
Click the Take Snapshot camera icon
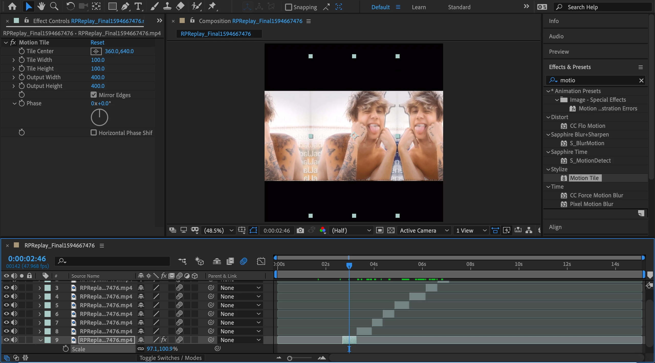(x=300, y=231)
